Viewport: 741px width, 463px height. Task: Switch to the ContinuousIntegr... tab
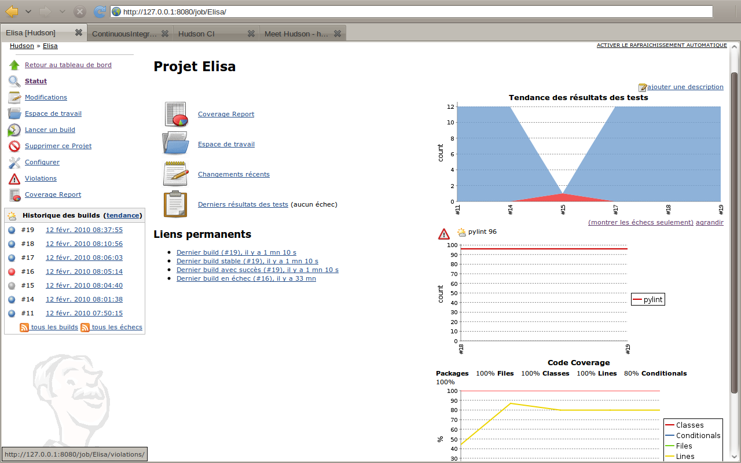(x=124, y=34)
